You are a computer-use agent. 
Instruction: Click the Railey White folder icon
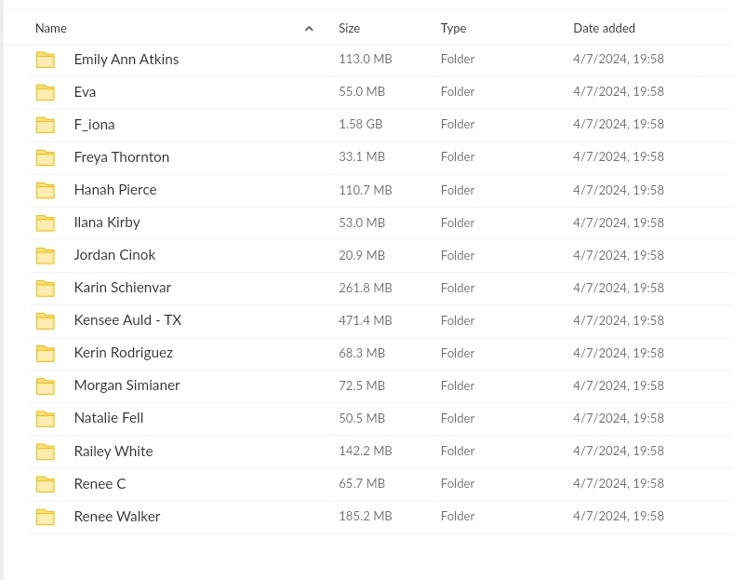(46, 452)
